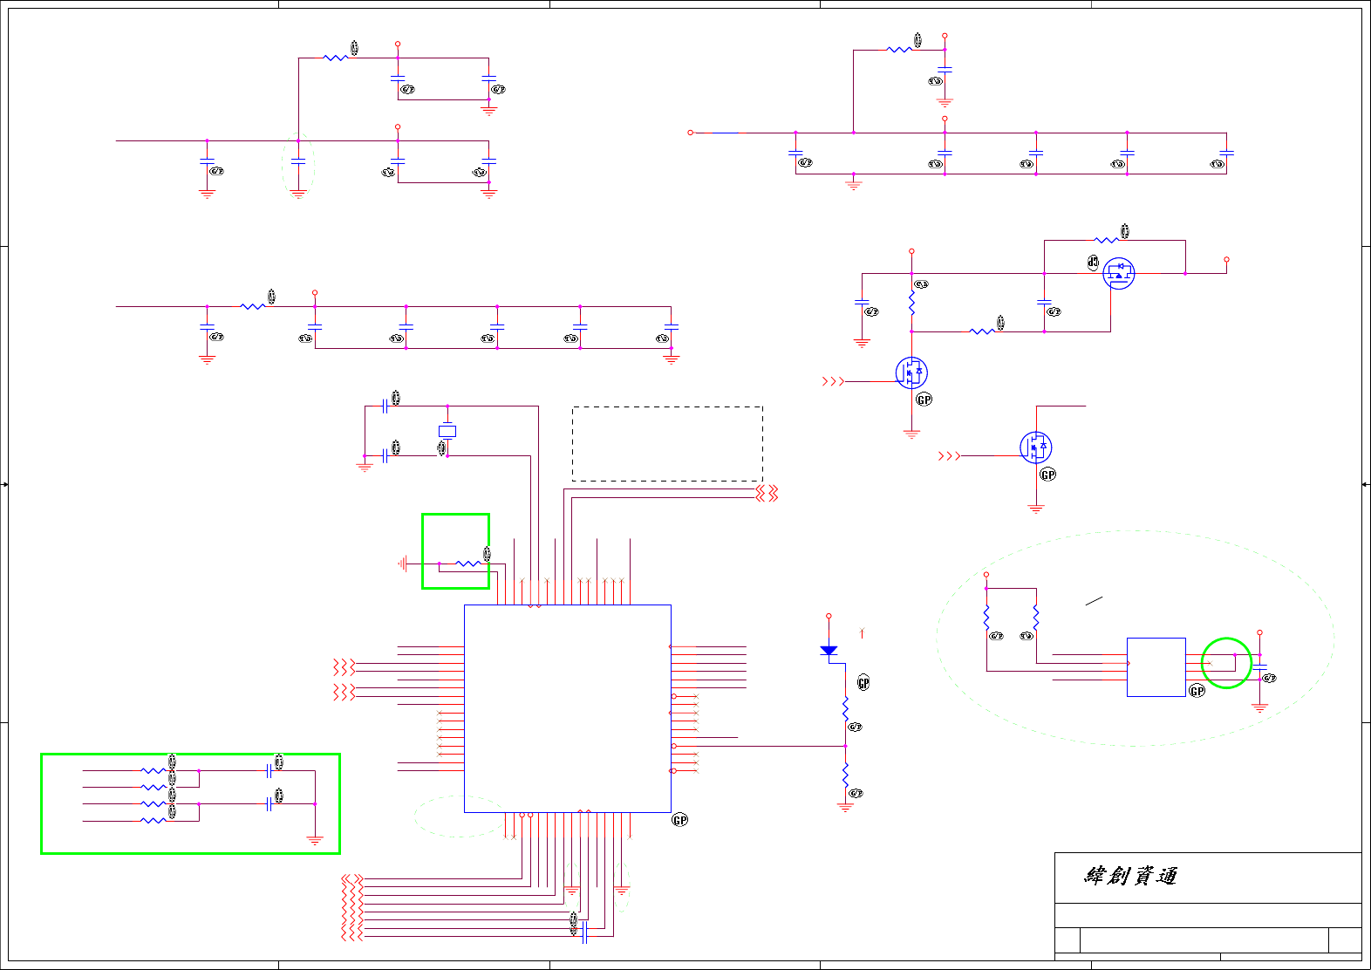Screen dimensions: 1371x970
Task: Click the resistor looped above the P-channel MOSFET
Action: pos(1106,240)
